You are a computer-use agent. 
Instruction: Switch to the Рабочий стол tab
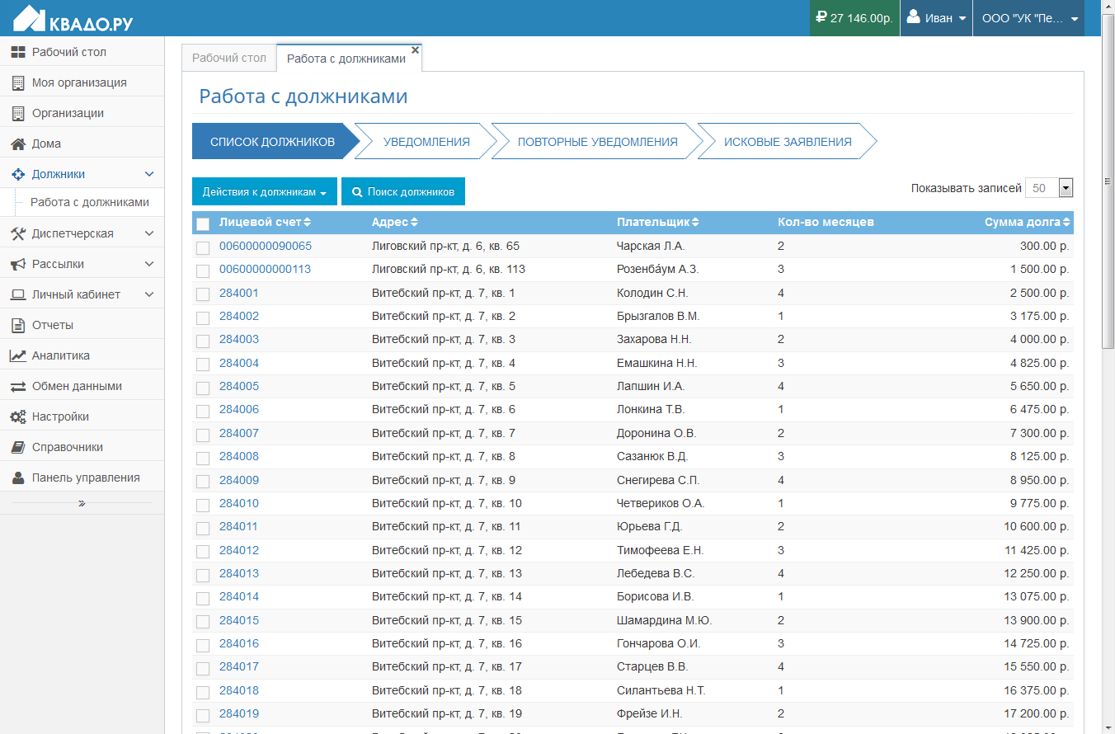click(x=229, y=58)
